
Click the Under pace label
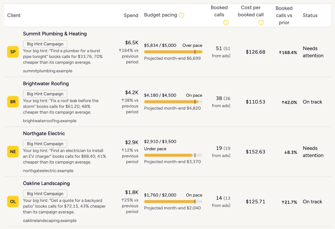click(x=155, y=149)
